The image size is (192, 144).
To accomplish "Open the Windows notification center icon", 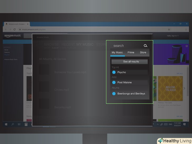I will (184, 124).
